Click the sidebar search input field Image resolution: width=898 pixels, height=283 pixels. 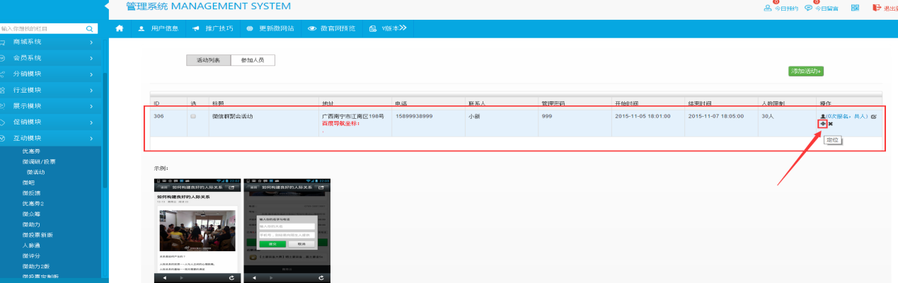pyautogui.click(x=42, y=29)
